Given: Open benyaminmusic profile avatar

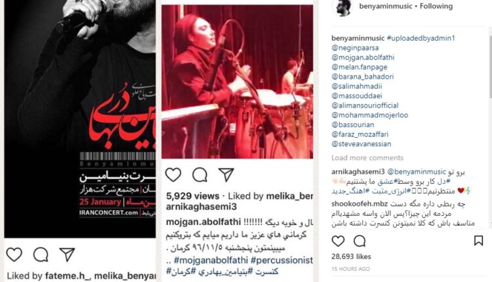Looking at the screenshot, I should pyautogui.click(x=342, y=7).
